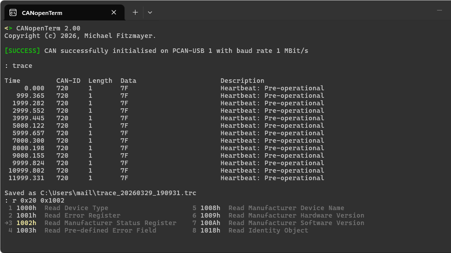The width and height of the screenshot is (451, 253).
Task: Click timestamp 7000.300
Action: [28, 140]
